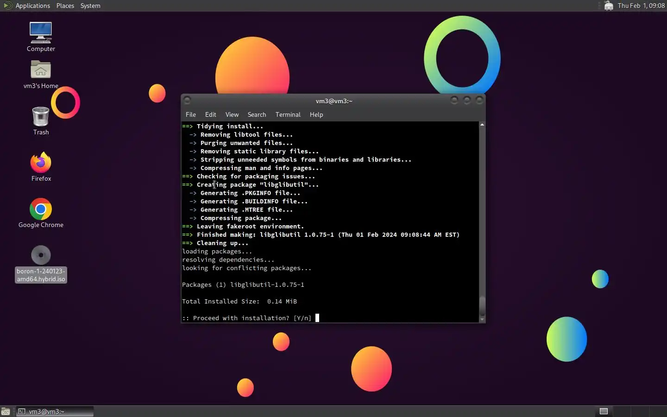Click the show desktop icon in bottom panel
667x417 pixels.
pyautogui.click(x=6, y=411)
